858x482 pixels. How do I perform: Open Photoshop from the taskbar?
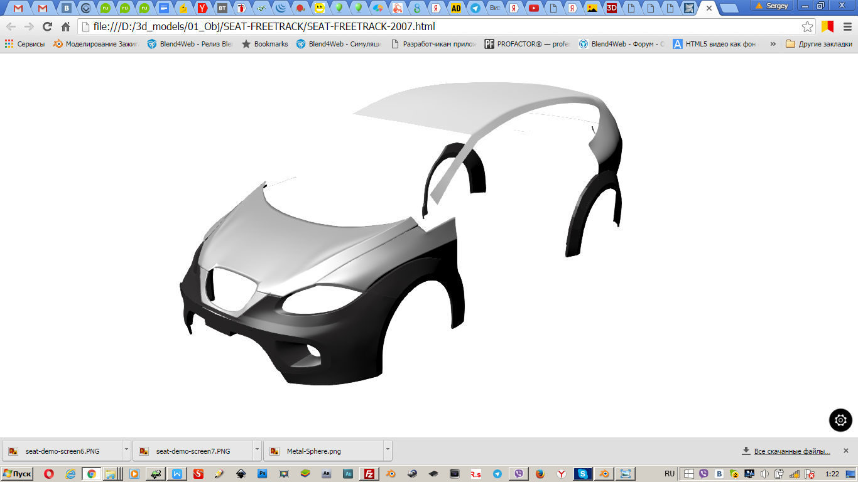(263, 474)
